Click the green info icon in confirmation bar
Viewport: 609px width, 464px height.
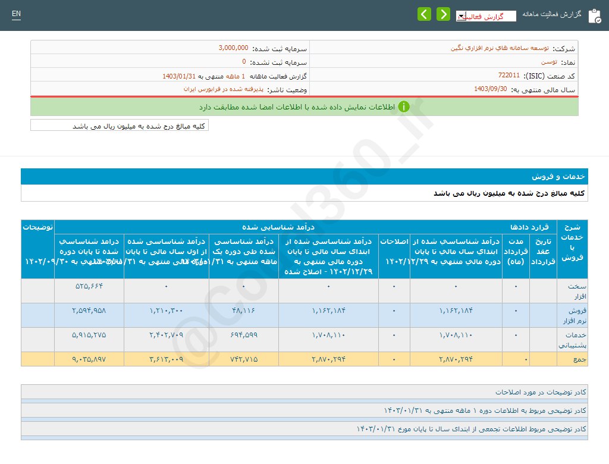click(404, 107)
